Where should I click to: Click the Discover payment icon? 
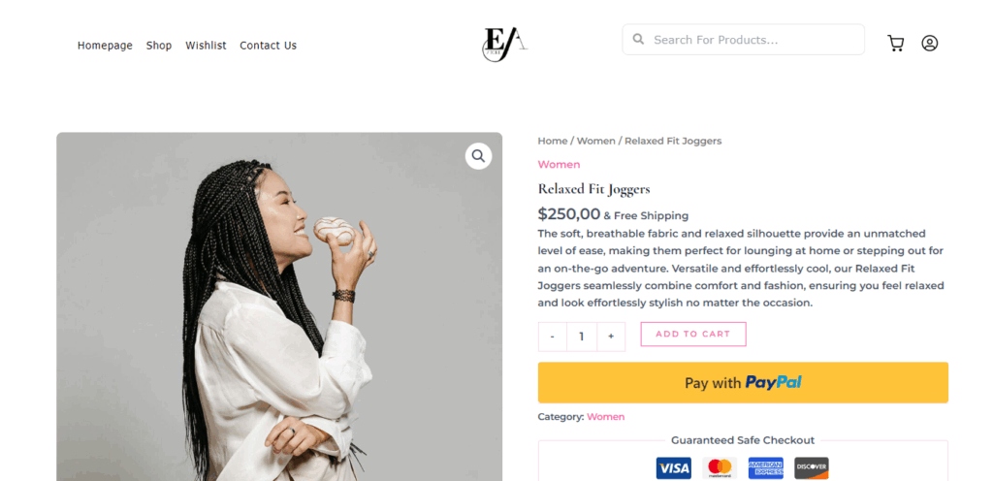[x=812, y=468]
